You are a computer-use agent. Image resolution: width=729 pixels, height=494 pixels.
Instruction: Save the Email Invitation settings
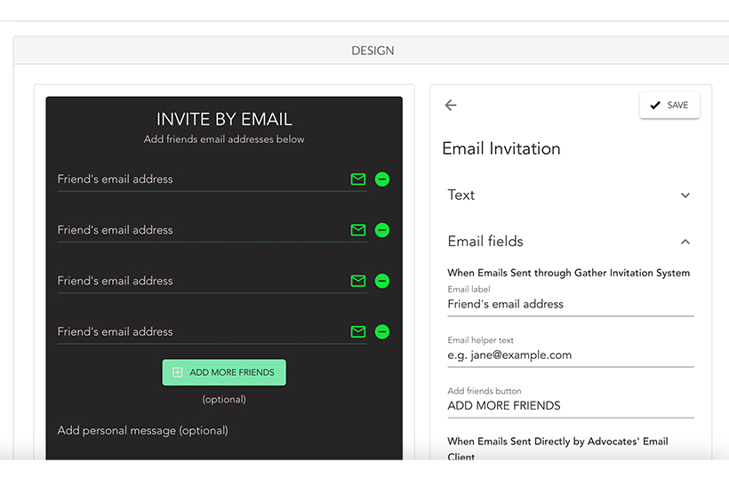pos(669,105)
